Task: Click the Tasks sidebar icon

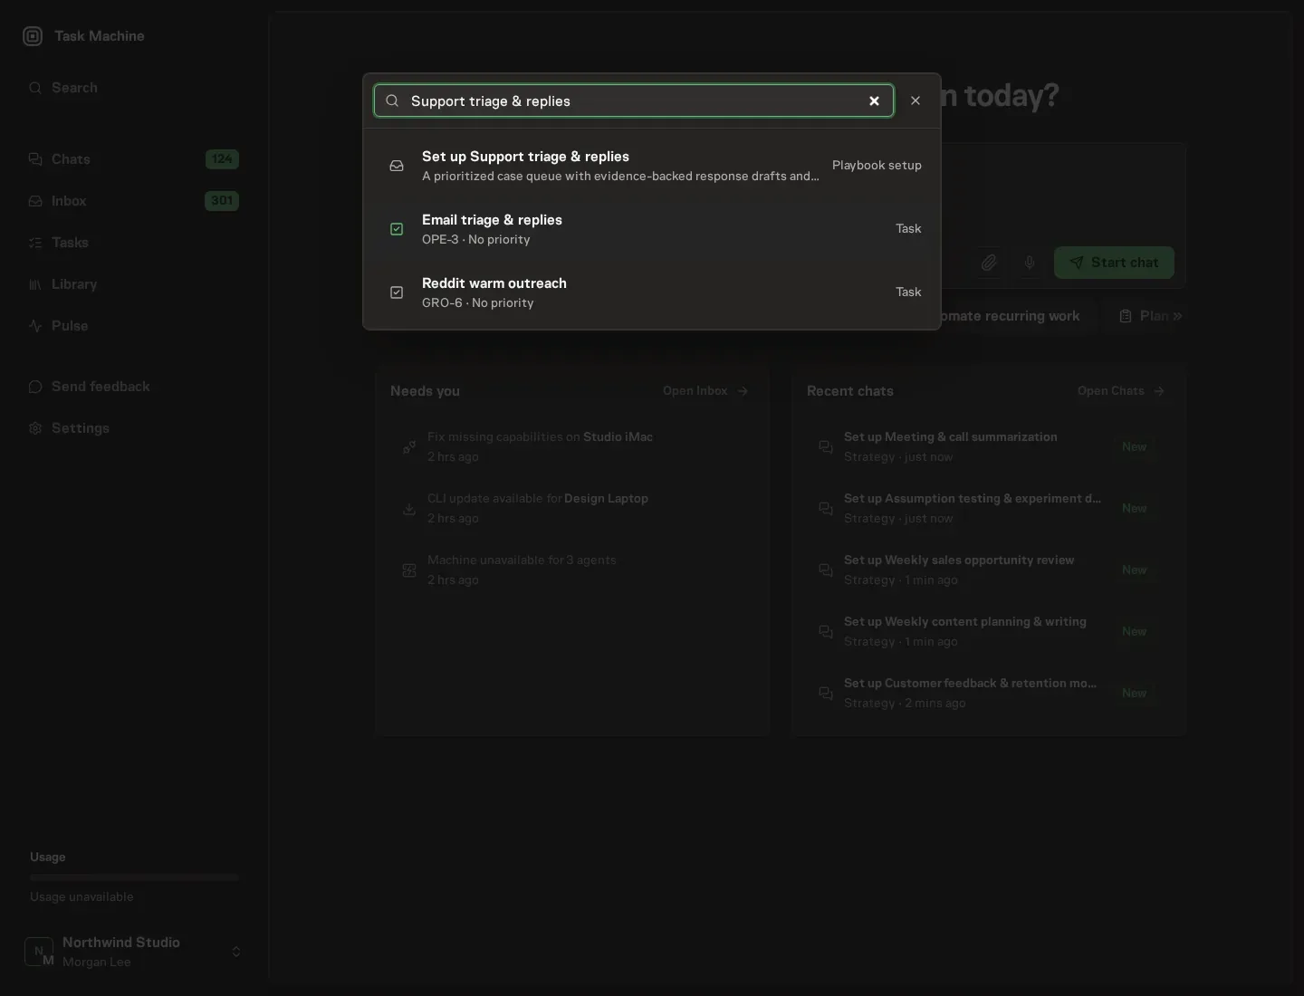Action: point(35,243)
